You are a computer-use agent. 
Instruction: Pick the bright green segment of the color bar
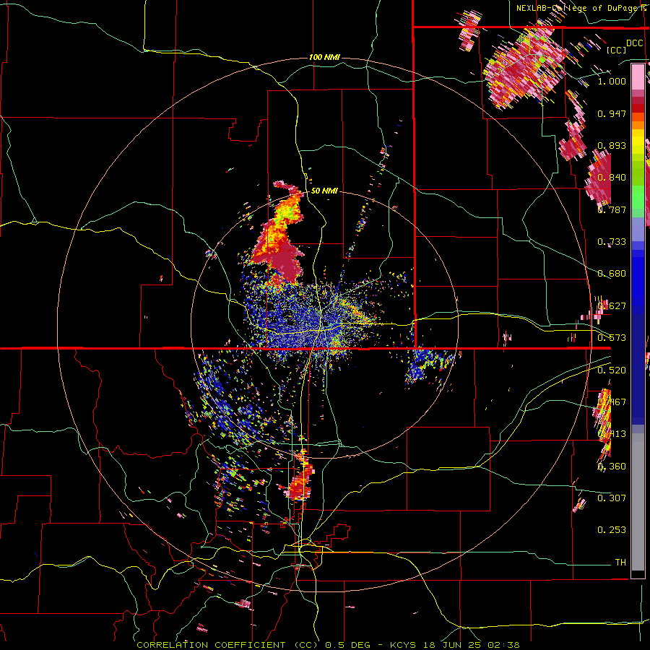coord(638,197)
